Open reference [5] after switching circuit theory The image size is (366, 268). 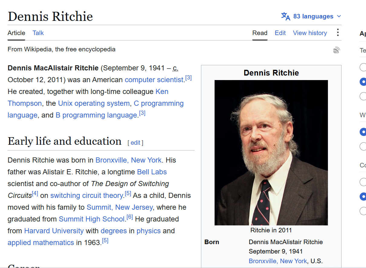(128, 194)
